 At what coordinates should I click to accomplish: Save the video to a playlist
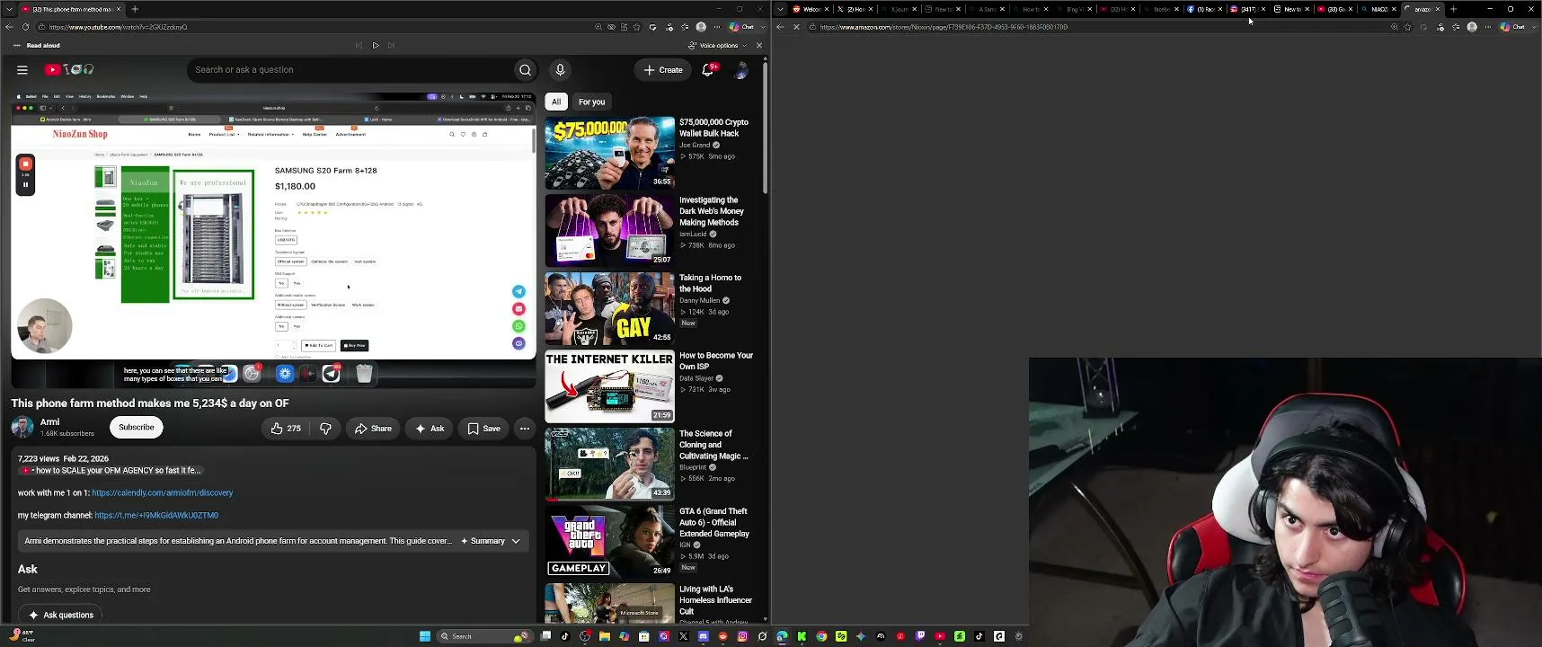pyautogui.click(x=483, y=429)
